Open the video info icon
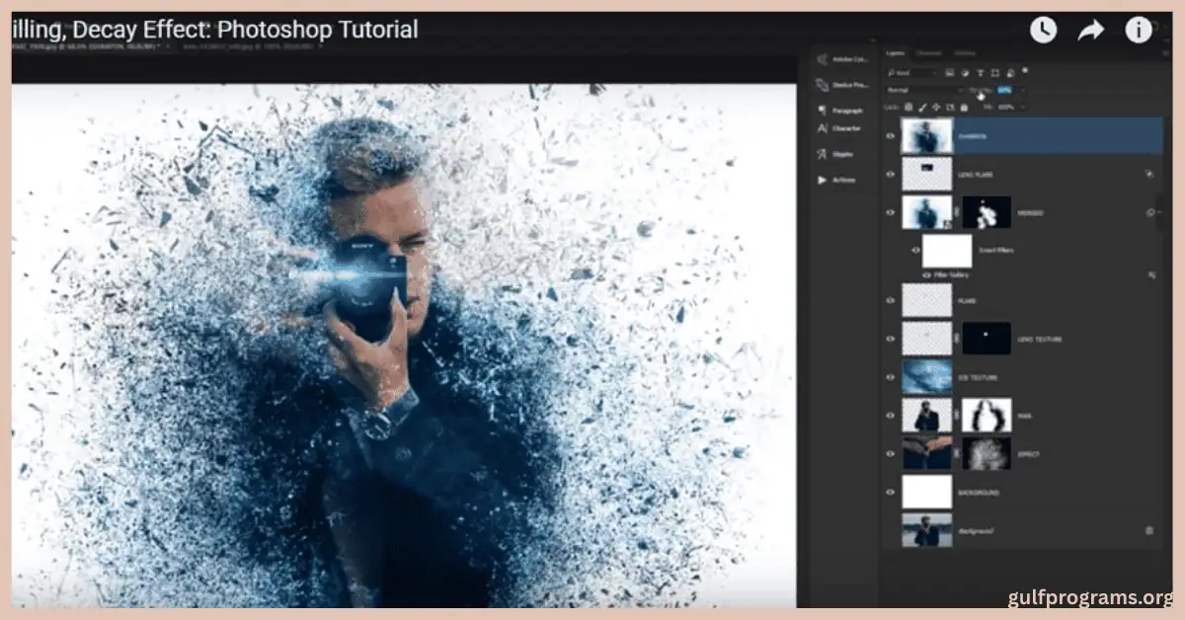 point(1139,31)
